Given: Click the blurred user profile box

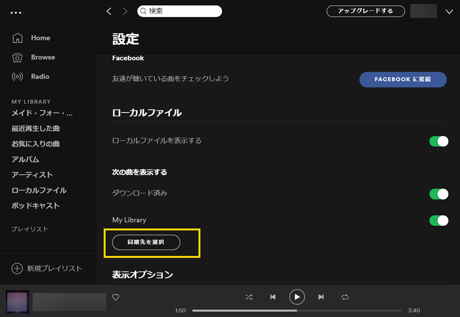Looking at the screenshot, I should point(423,11).
